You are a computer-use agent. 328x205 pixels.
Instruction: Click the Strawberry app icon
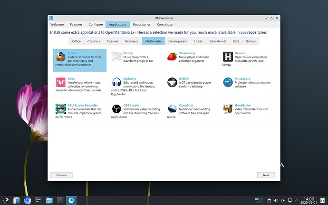tap(172, 57)
